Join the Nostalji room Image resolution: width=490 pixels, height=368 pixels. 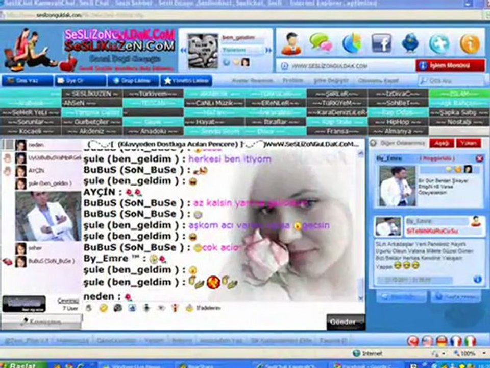coord(459,122)
